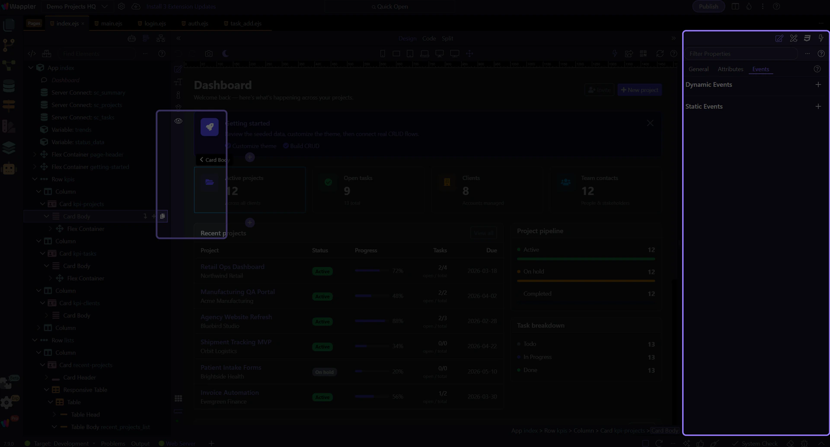Click the lightning bolt icon in properties panel
The height and width of the screenshot is (447, 830).
[821, 38]
